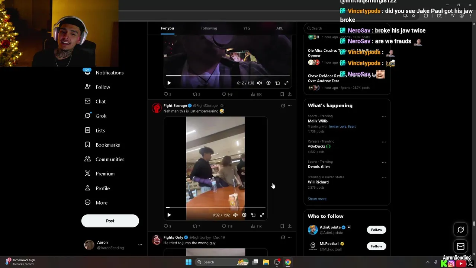Share the top post with 10K views

pos(290,94)
